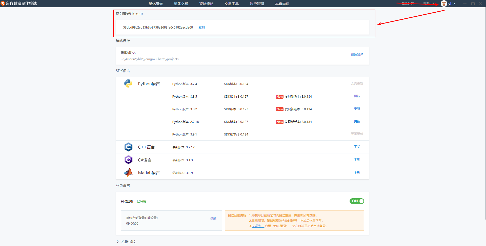The width and height of the screenshot is (486, 246).
Task: Expand the 机器指纹 section chevron
Action: (x=117, y=242)
